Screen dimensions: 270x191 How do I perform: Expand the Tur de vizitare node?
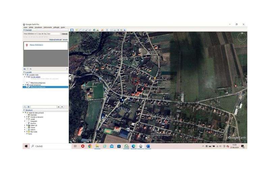[25, 77]
